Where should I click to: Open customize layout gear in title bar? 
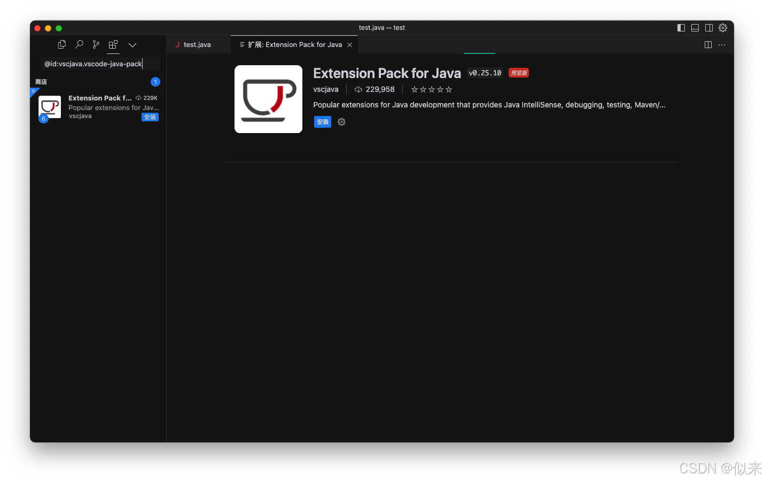(x=723, y=28)
